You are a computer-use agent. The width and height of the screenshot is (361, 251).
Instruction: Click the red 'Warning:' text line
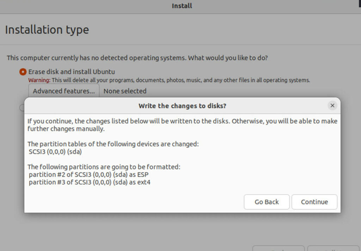click(x=169, y=80)
